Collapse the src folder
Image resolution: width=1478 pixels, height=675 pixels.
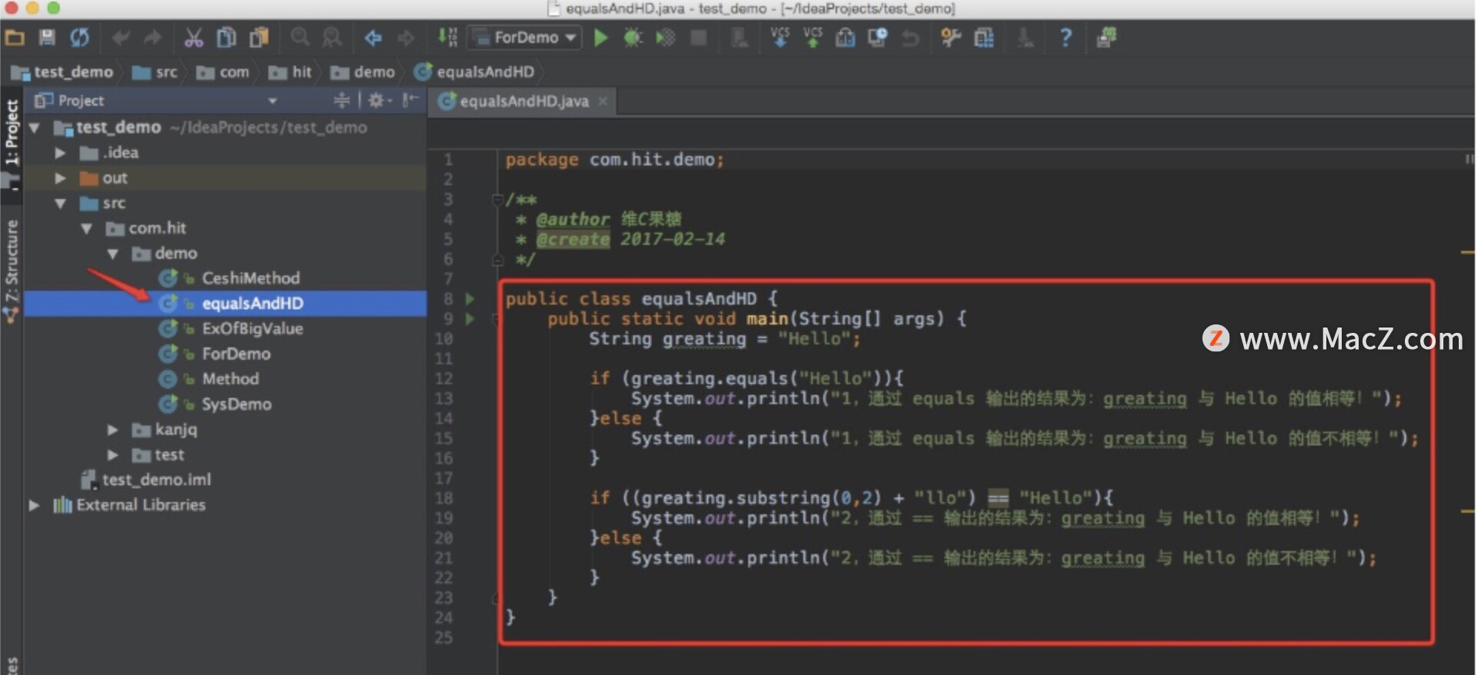coord(60,204)
